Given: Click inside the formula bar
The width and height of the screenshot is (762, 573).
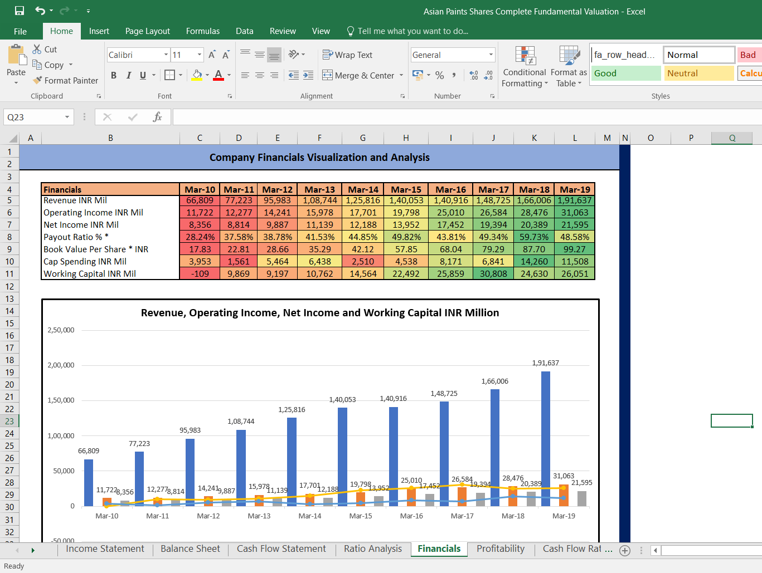Looking at the screenshot, I should click(x=467, y=117).
